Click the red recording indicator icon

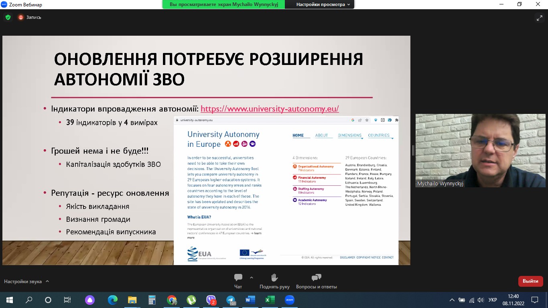coord(21,17)
